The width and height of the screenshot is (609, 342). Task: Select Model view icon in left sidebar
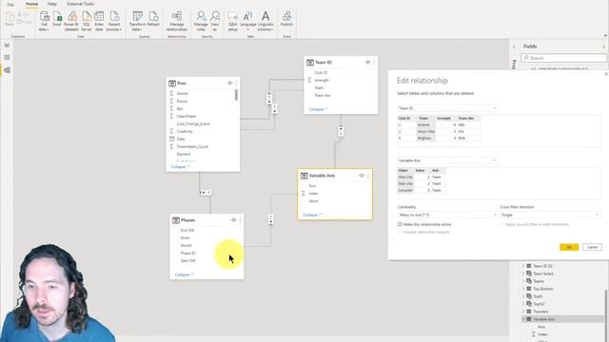[x=7, y=70]
